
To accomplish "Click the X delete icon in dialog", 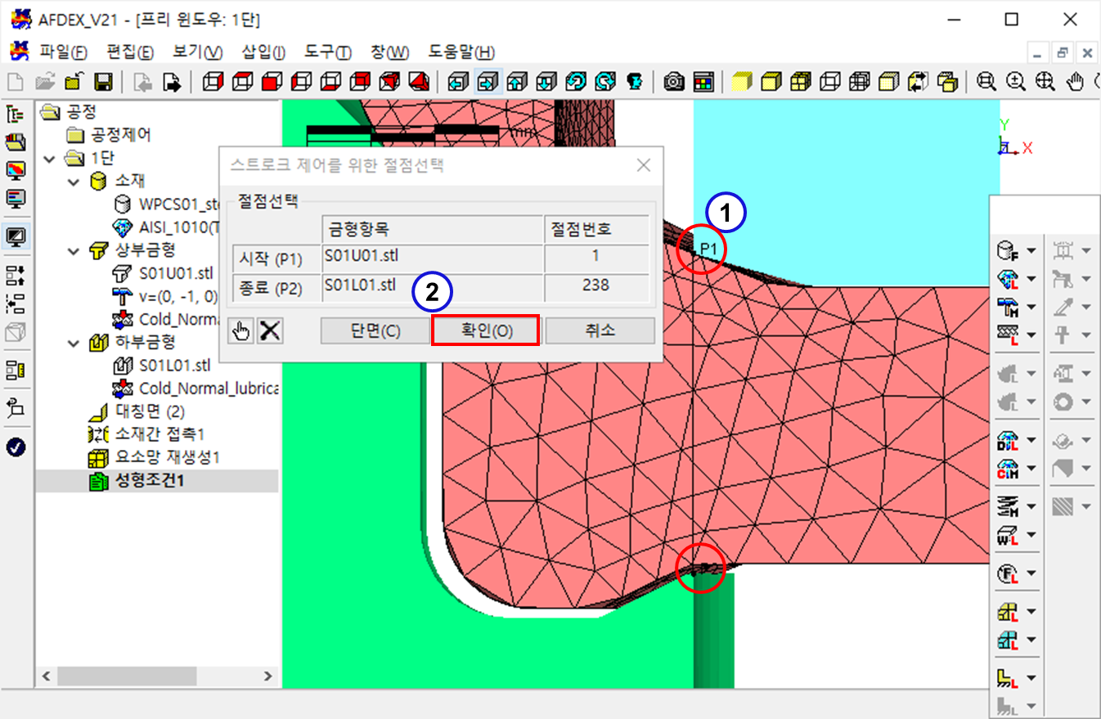I will (x=270, y=330).
